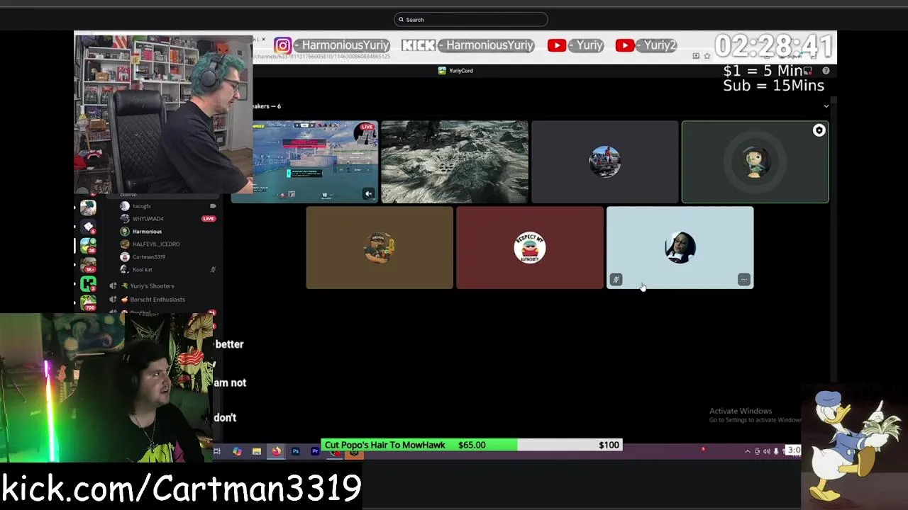The height and width of the screenshot is (510, 908).
Task: Collapse the speakers section with the chevron
Action: [826, 106]
